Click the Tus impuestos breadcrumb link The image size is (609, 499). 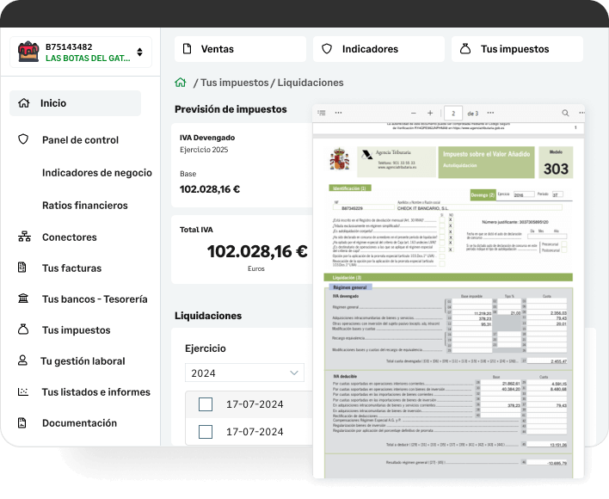click(235, 83)
